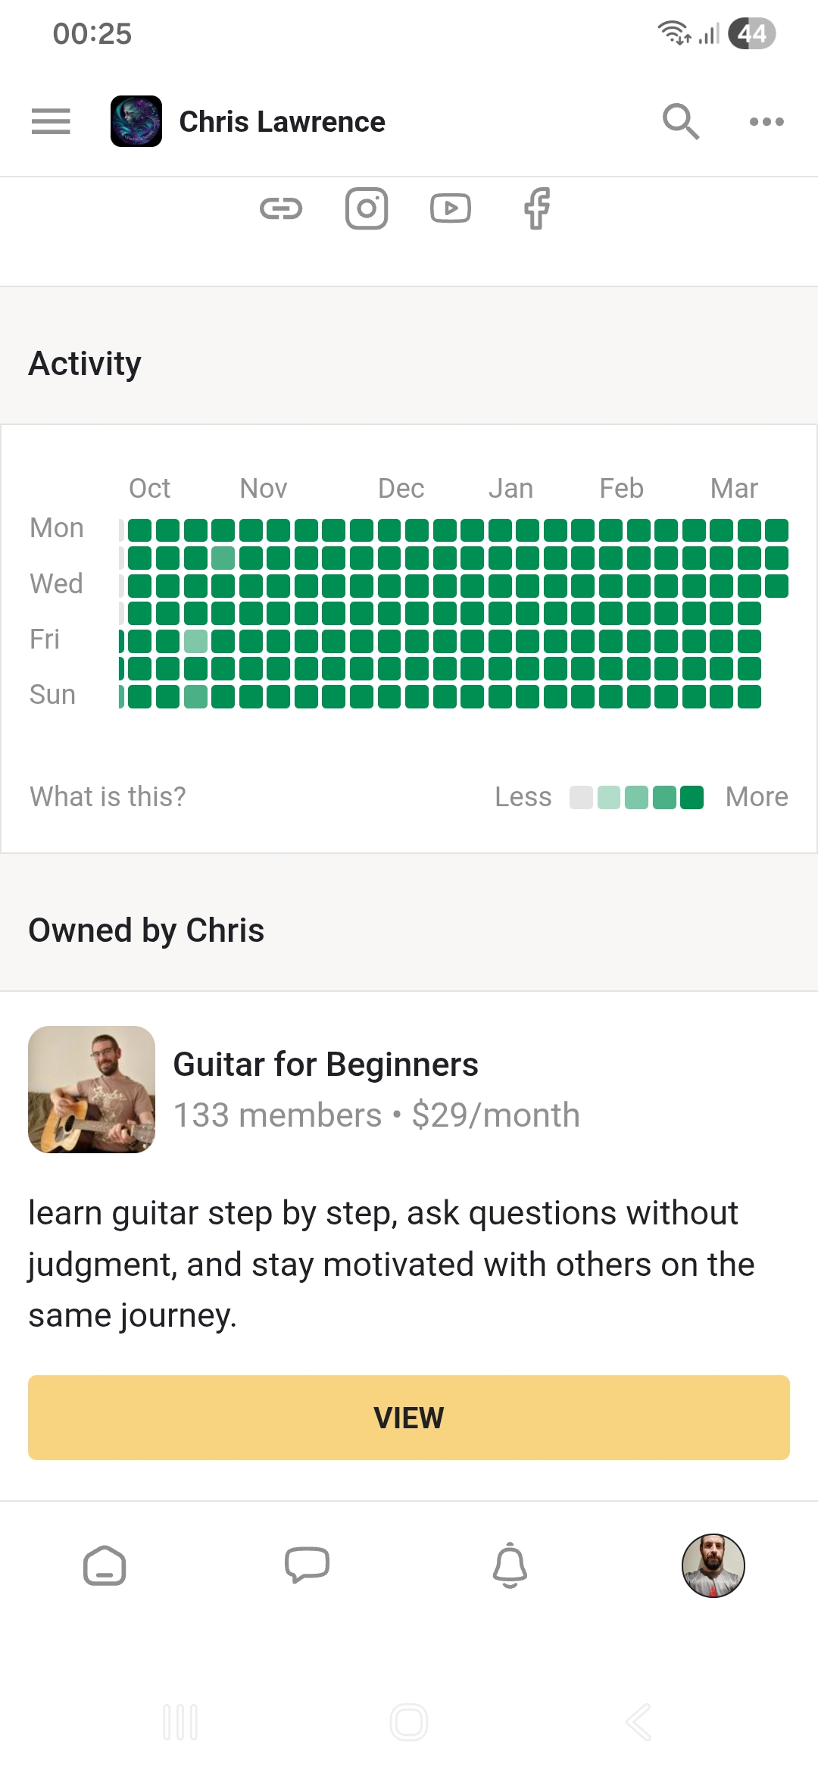Tap the 'What is this?' link

[108, 796]
